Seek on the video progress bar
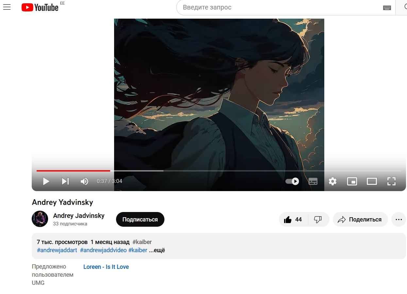This screenshot has height=294, width=407. click(x=219, y=171)
